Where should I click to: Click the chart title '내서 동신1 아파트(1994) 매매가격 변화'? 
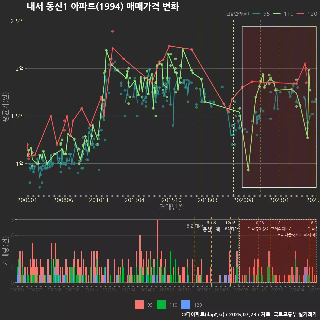click(103, 7)
